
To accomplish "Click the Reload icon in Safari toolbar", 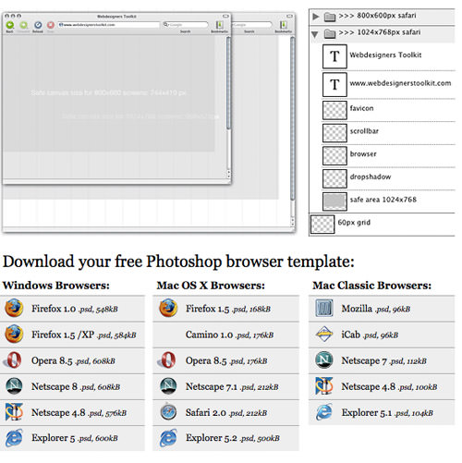I will click(38, 25).
